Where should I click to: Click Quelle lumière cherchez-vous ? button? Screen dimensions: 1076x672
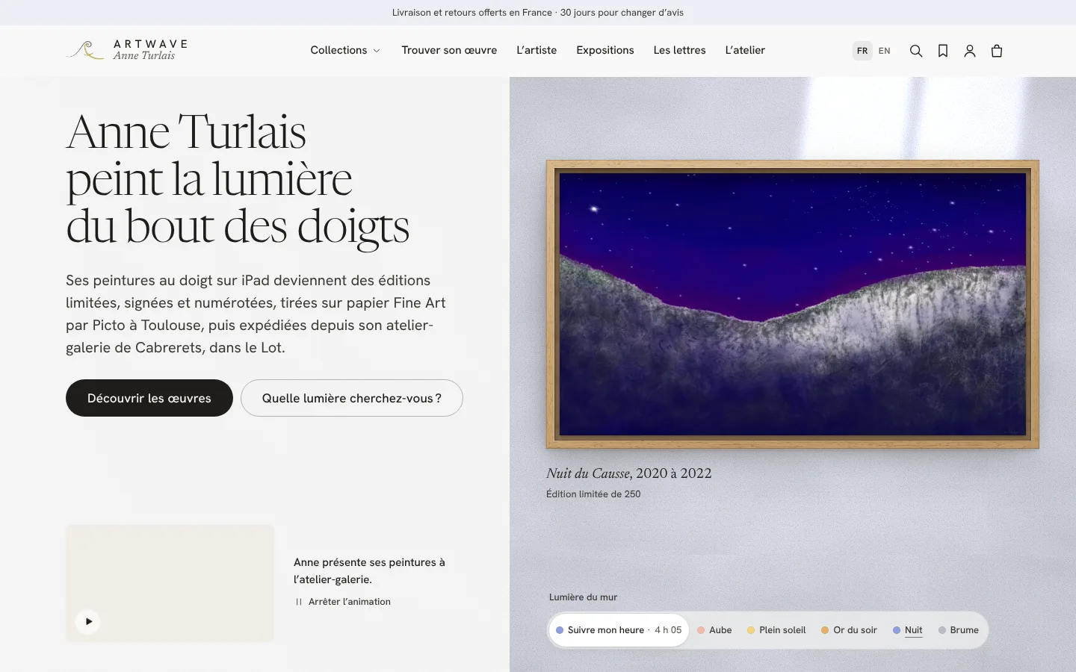point(352,398)
